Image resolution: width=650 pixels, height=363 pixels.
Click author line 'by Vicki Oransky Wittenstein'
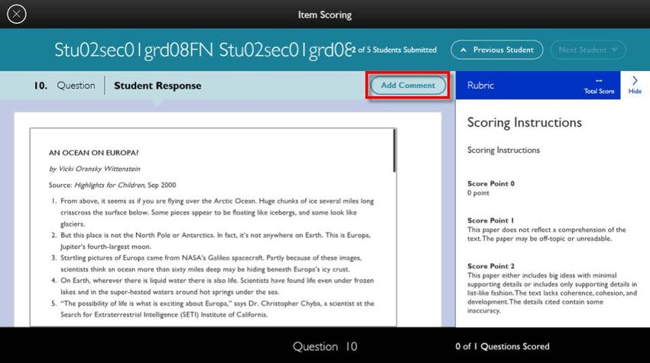point(95,169)
